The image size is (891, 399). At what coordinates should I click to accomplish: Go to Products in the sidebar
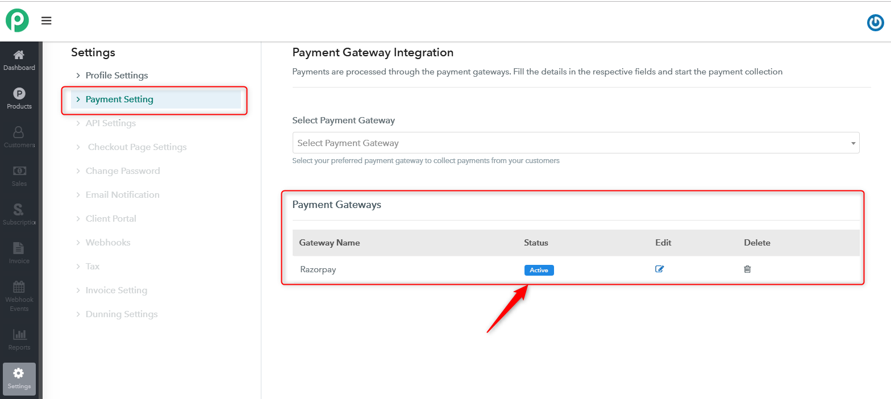pos(19,99)
